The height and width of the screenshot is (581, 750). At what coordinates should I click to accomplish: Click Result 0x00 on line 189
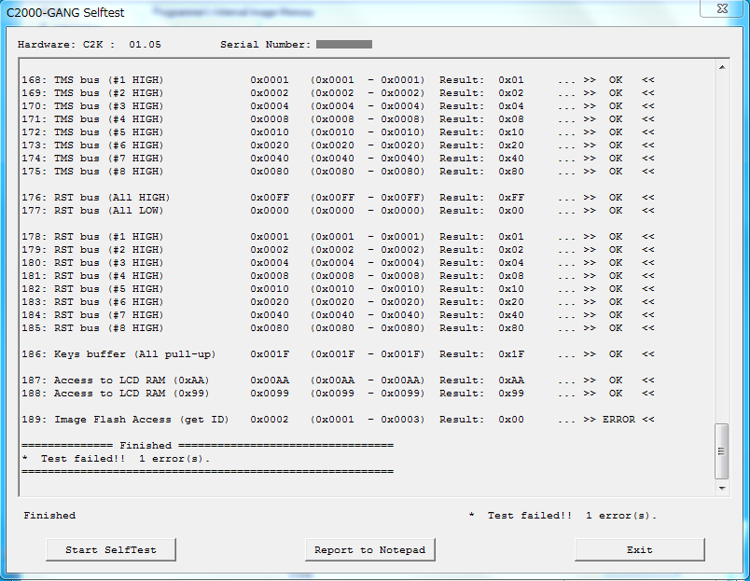coord(481,420)
